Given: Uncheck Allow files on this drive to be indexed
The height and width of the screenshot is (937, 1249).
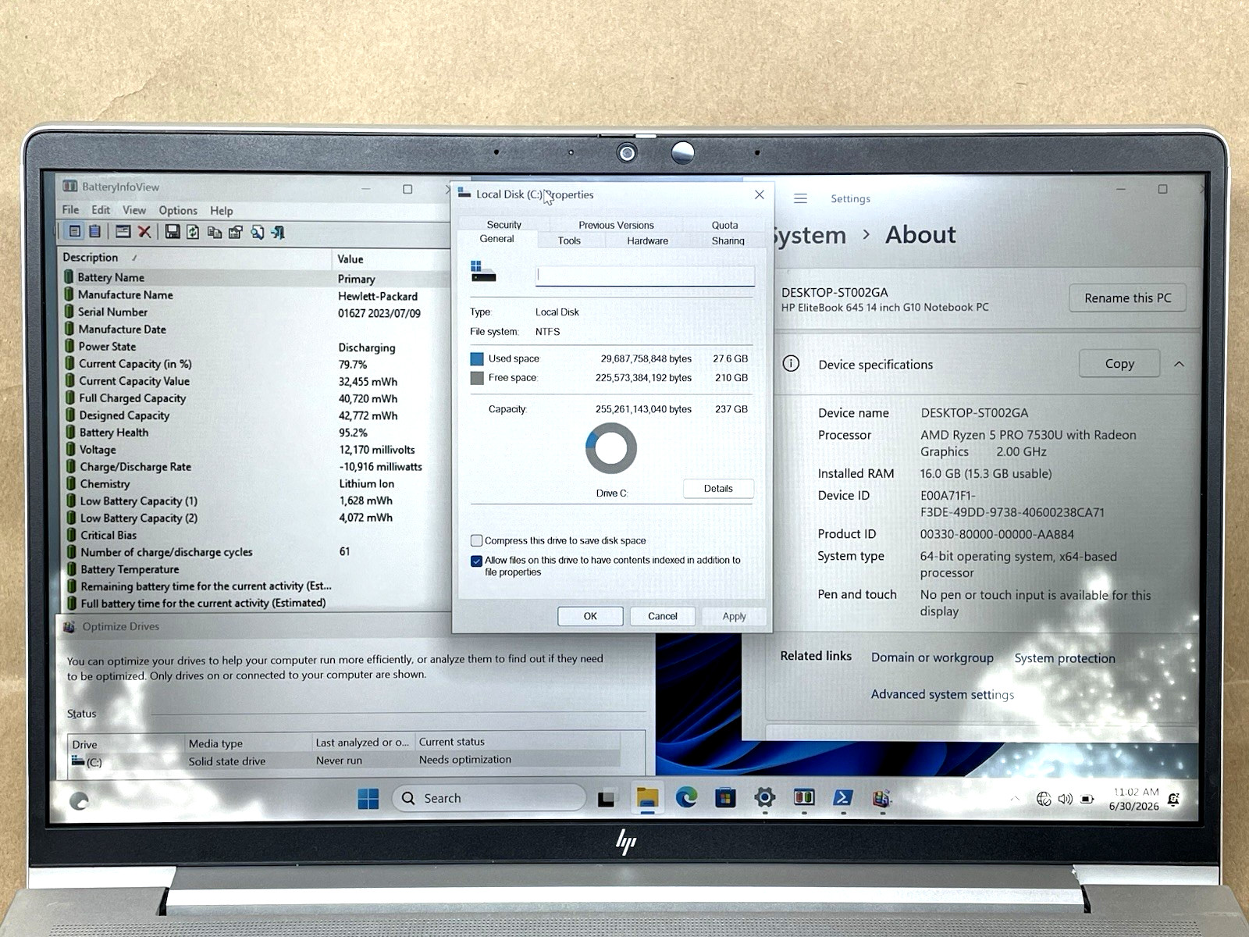Looking at the screenshot, I should click(476, 561).
